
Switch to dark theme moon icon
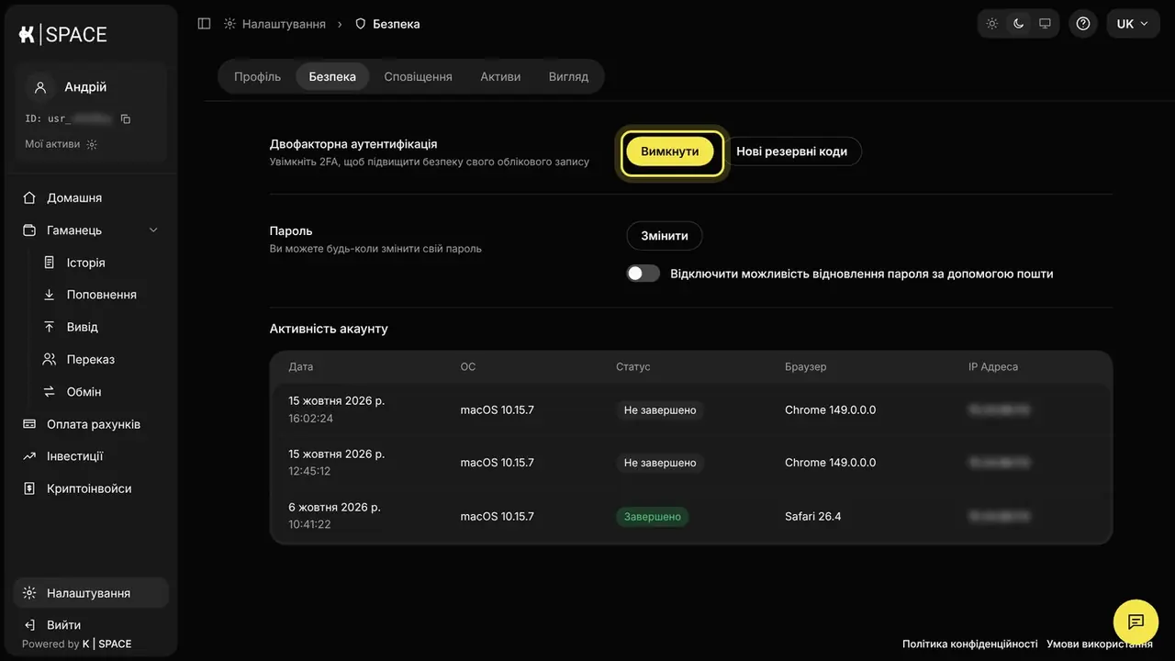[1018, 24]
